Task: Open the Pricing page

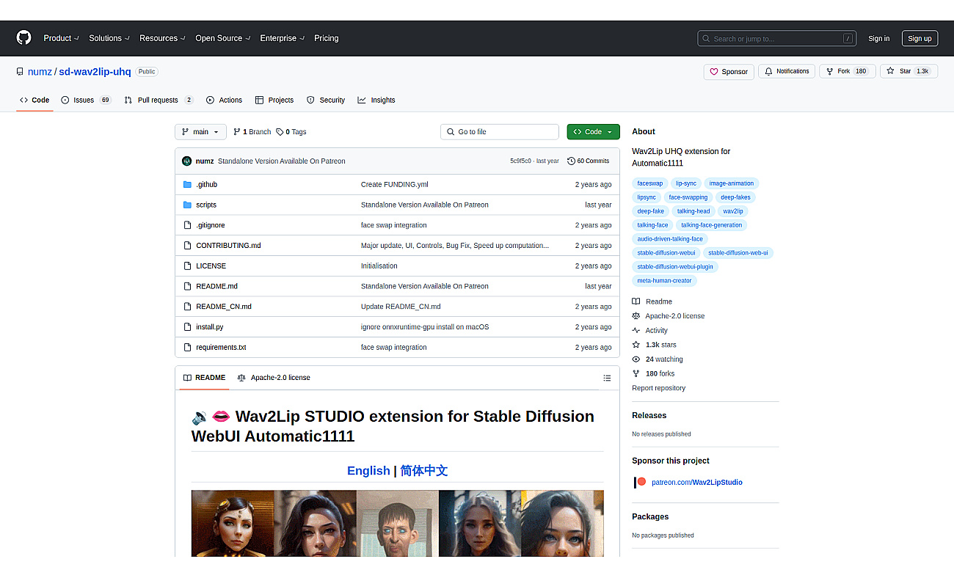Action: tap(327, 38)
